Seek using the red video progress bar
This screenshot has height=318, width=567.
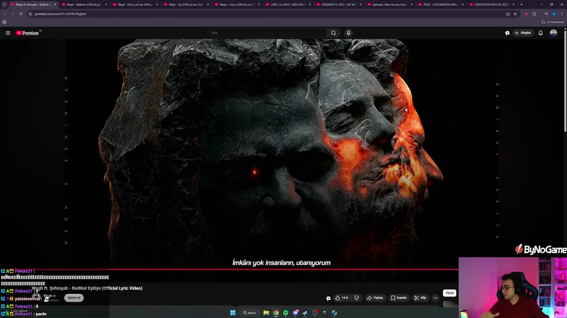tap(229, 269)
